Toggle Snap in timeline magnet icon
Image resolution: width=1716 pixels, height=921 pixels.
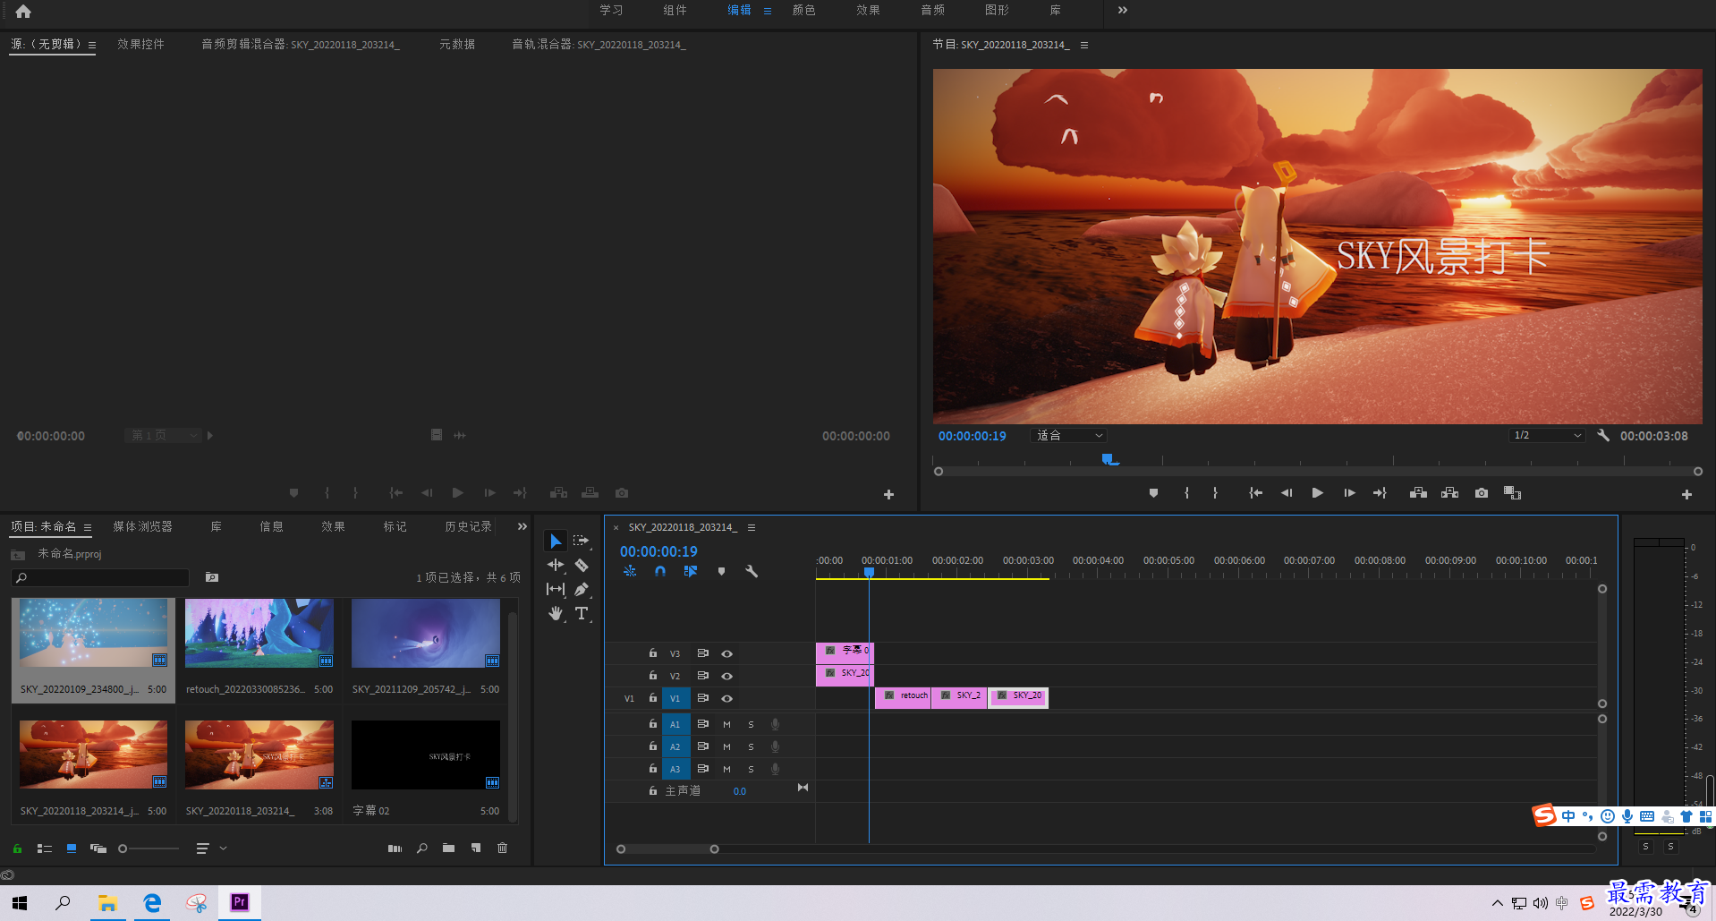(x=660, y=571)
